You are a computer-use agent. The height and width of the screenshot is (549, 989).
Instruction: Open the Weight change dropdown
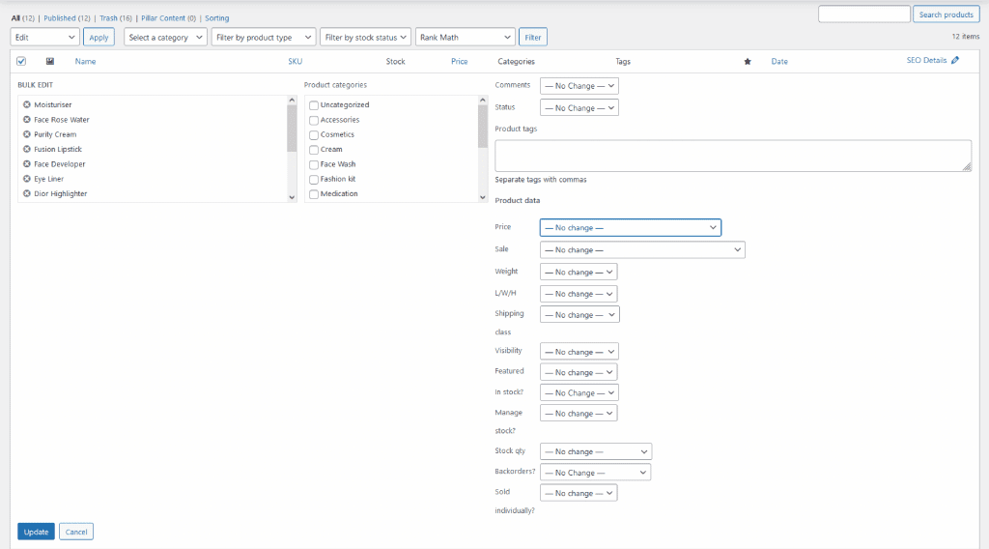click(x=579, y=272)
